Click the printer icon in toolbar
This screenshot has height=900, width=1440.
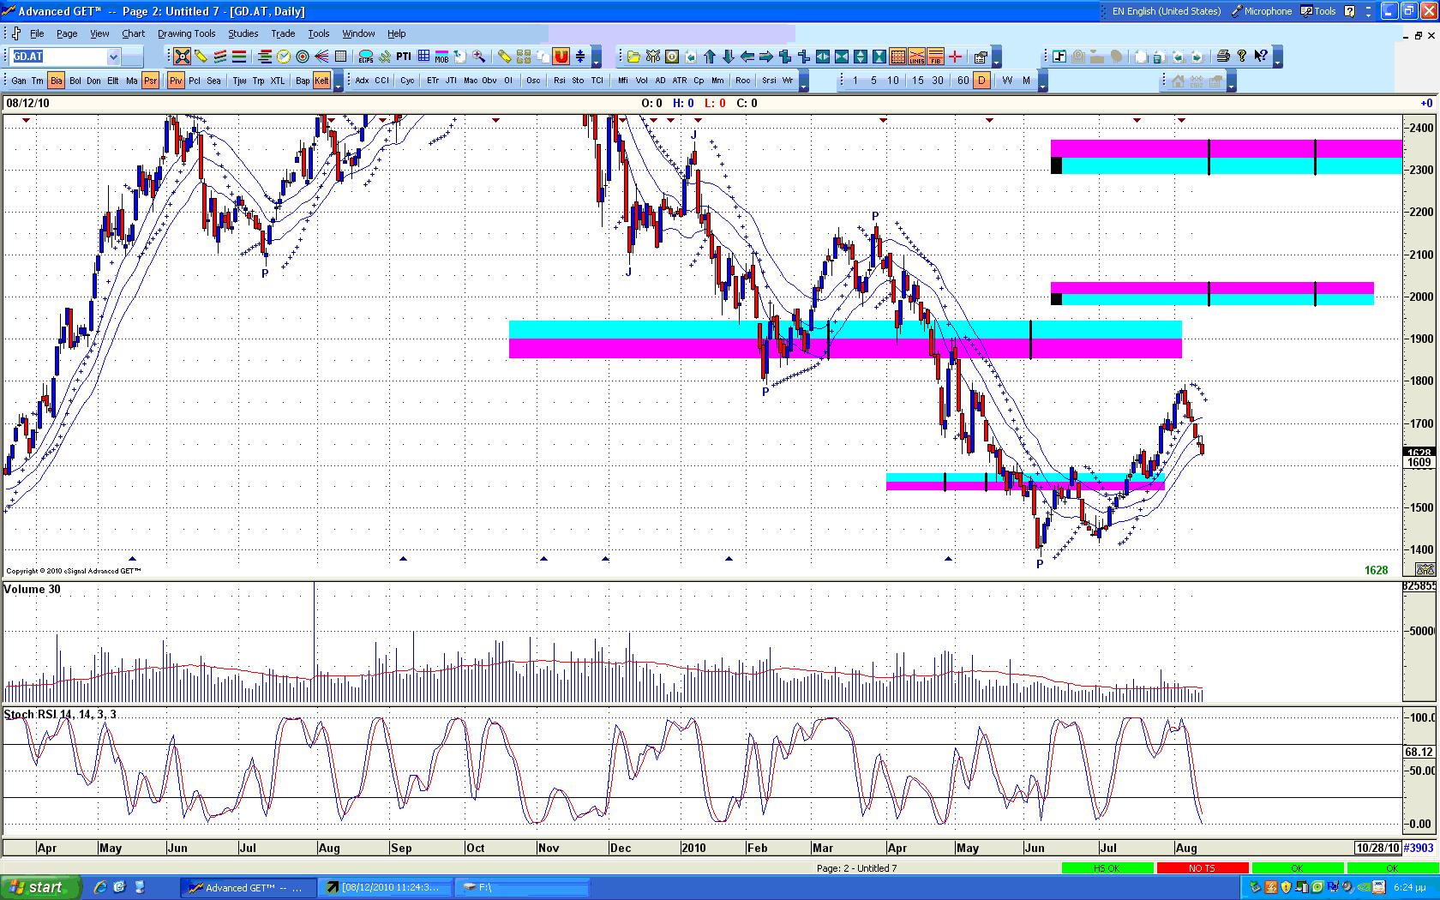pos(1223,57)
